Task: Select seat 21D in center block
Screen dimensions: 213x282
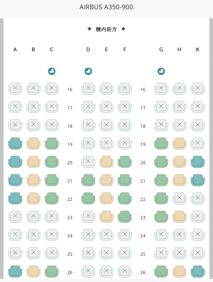Action: coord(88,180)
